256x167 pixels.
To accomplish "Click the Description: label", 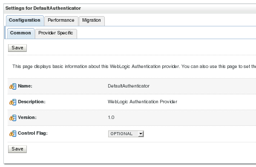I will click(32, 102).
